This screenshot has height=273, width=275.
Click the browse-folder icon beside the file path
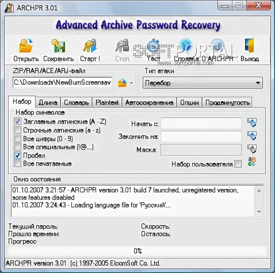pos(122,83)
